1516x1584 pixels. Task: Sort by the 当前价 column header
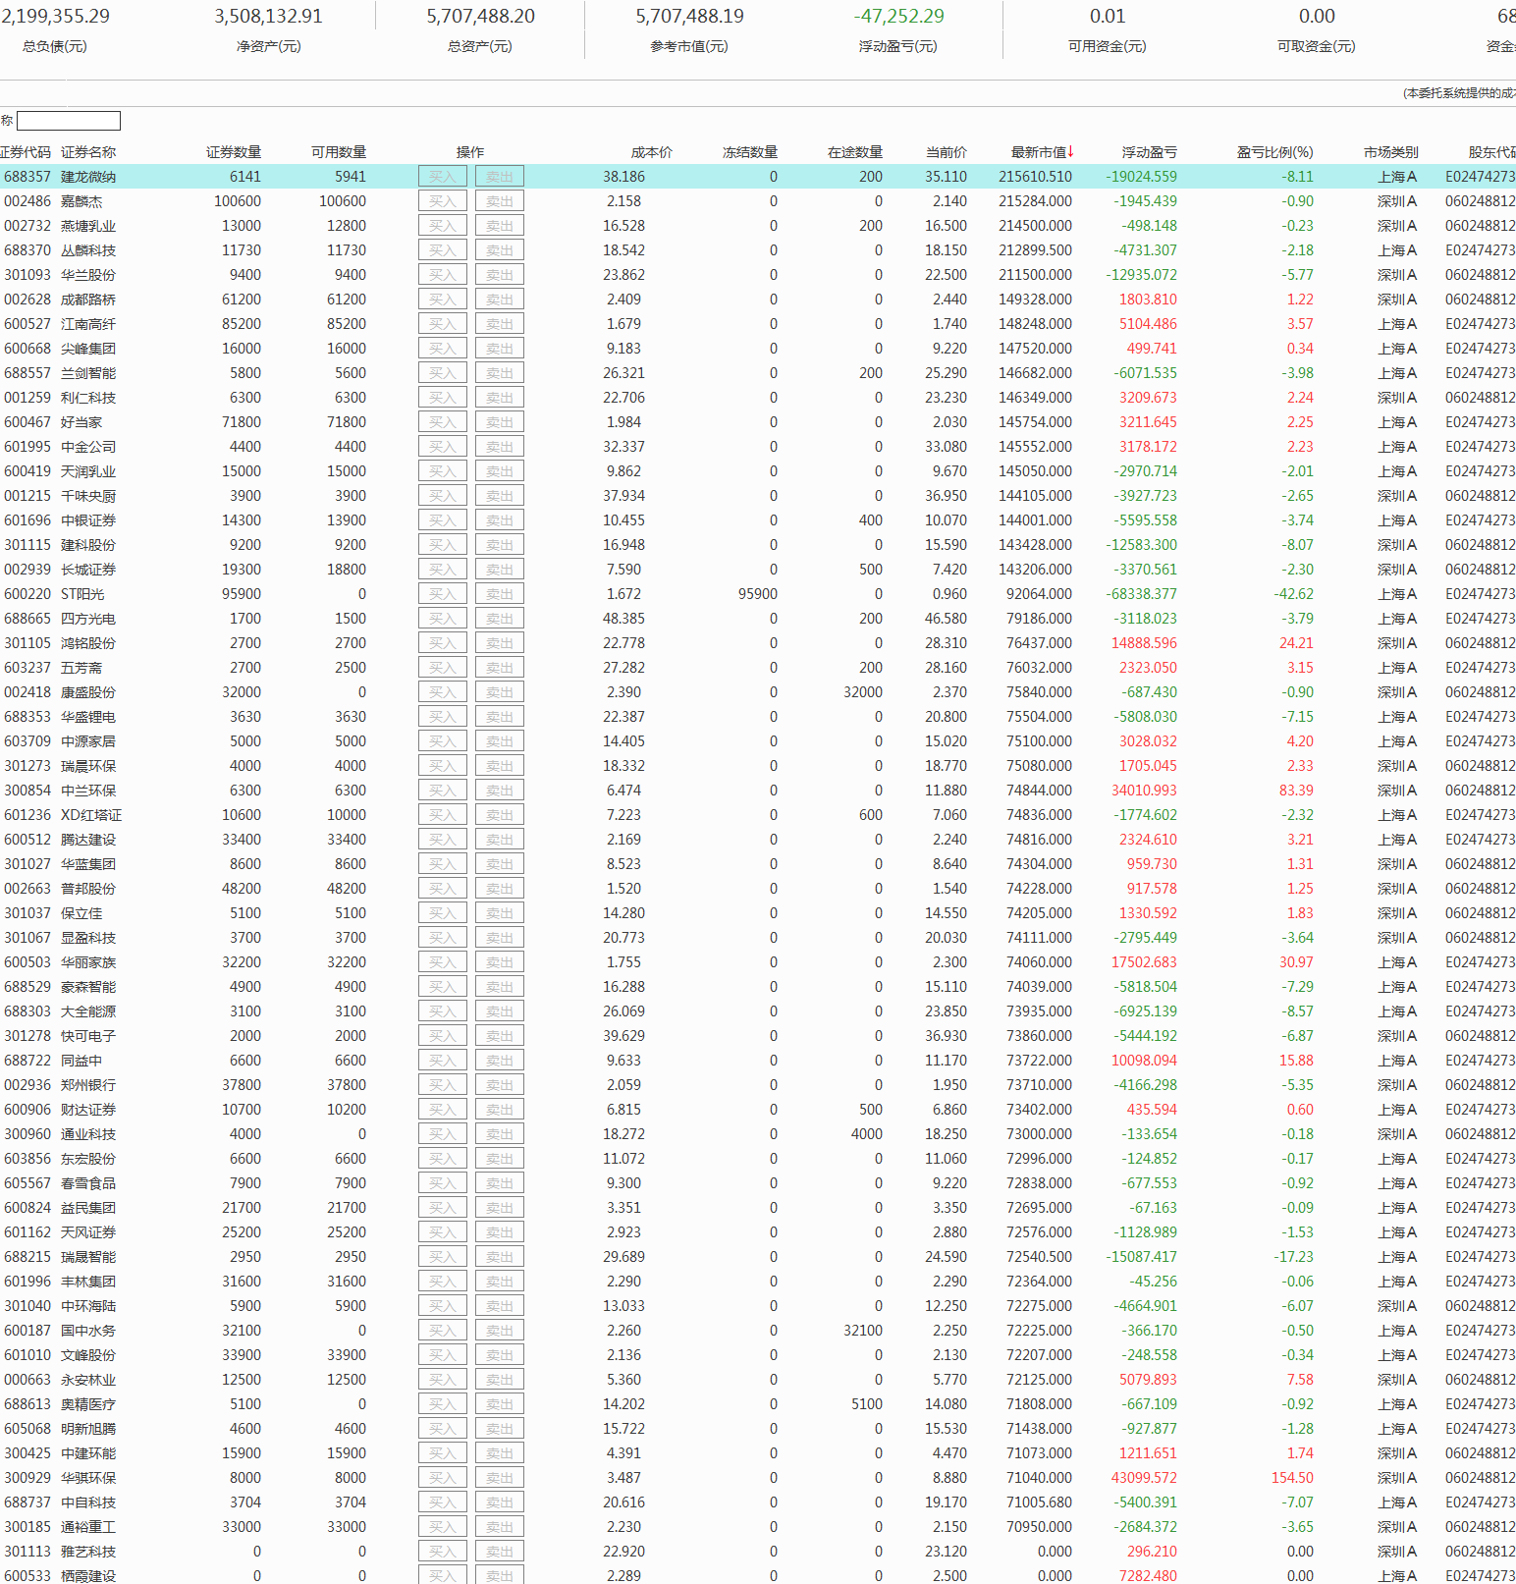pos(947,152)
